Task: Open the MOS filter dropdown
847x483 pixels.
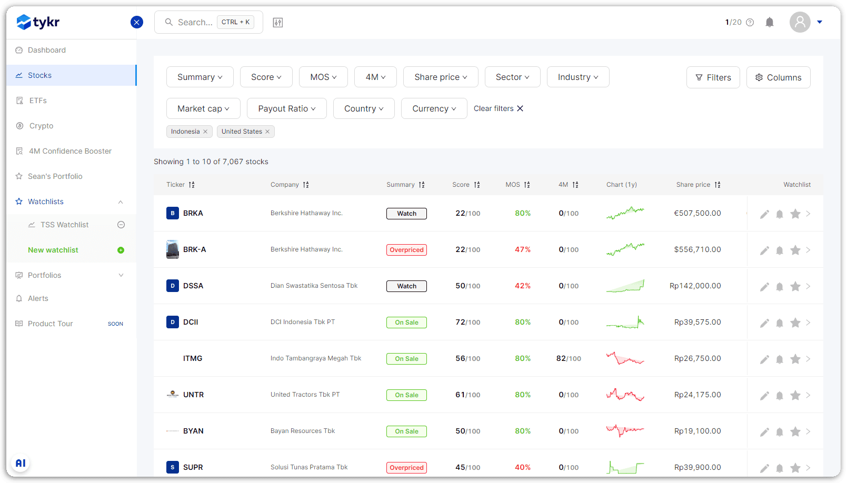Action: point(323,77)
